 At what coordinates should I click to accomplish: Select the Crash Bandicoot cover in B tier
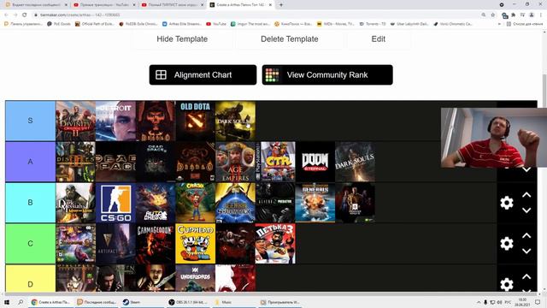[196, 203]
